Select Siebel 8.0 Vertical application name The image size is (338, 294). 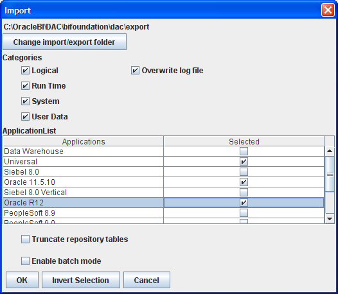(x=35, y=193)
